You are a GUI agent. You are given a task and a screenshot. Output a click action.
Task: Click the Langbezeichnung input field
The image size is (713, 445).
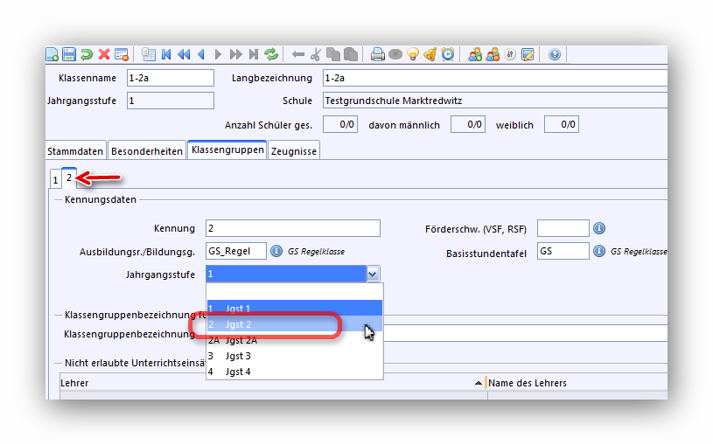[495, 78]
